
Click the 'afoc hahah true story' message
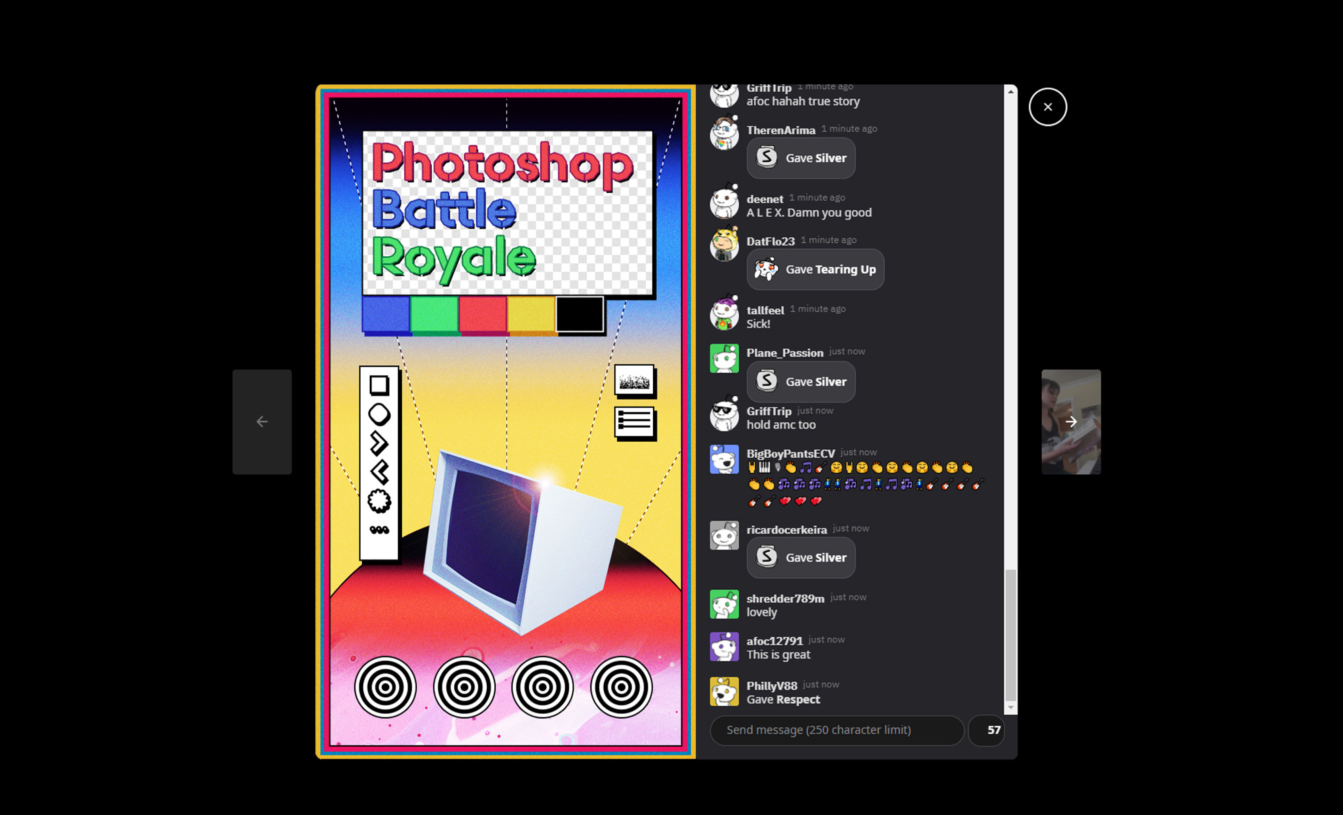click(x=803, y=101)
